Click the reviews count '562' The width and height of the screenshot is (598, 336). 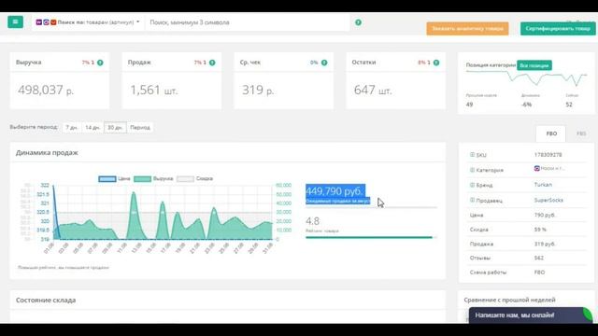tap(538, 258)
